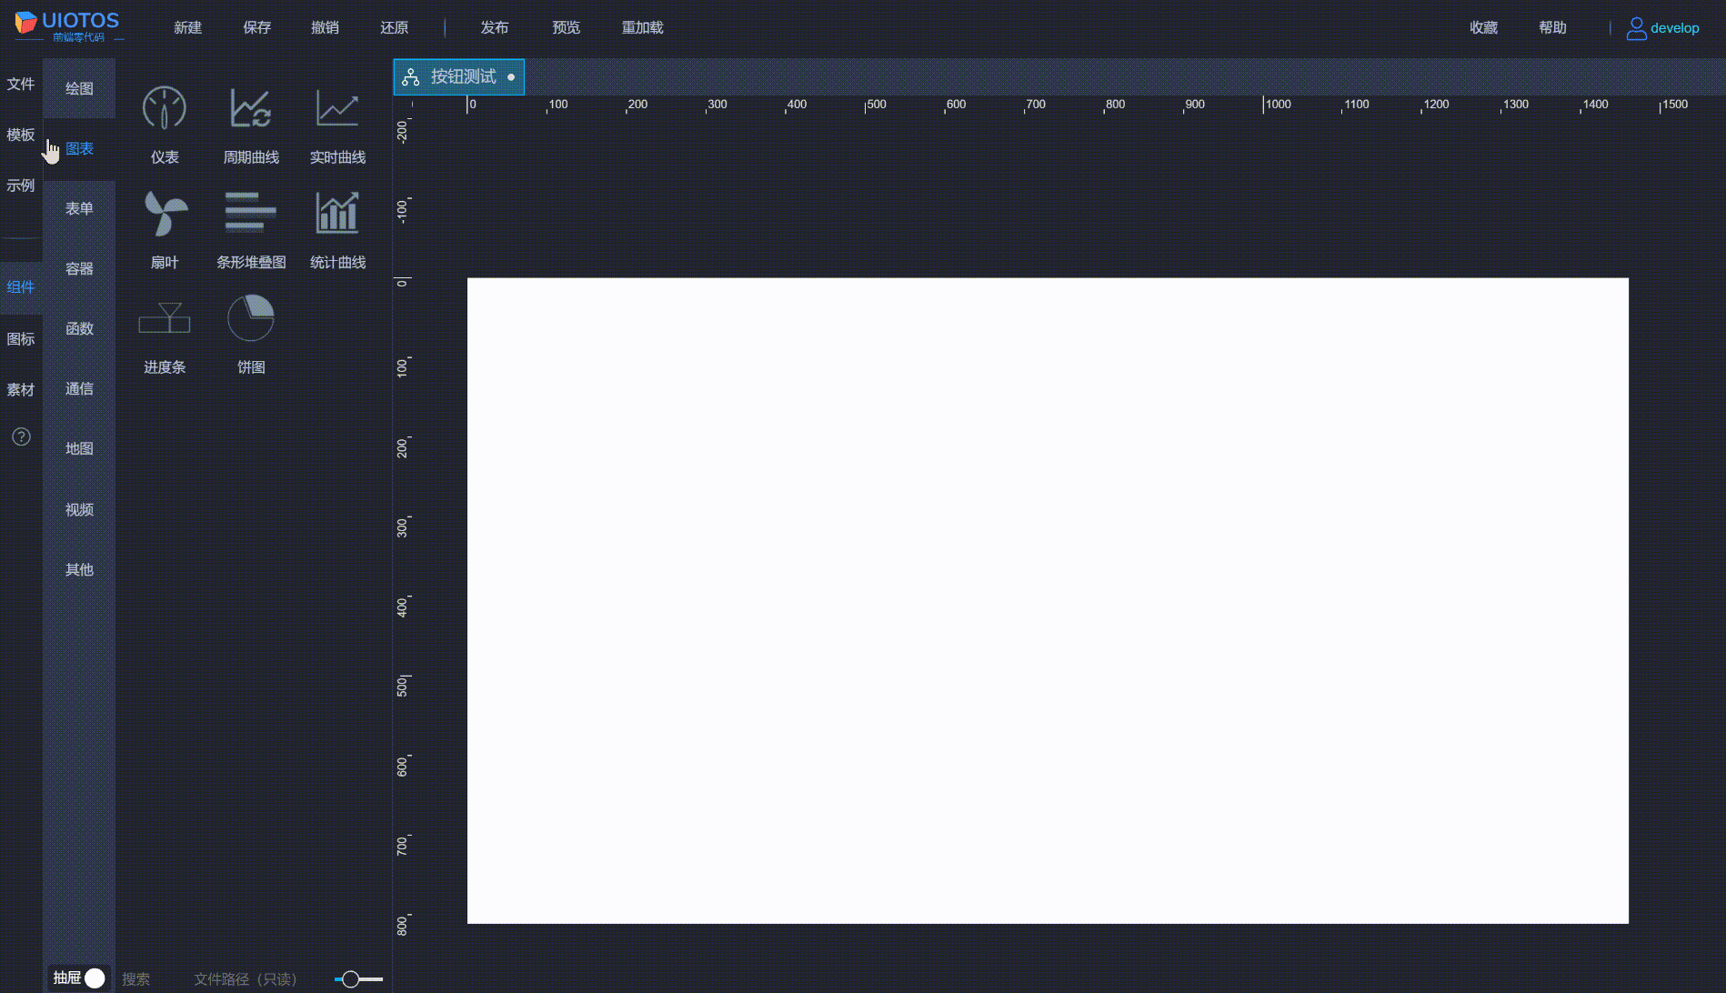Open the 图表 component category
This screenshot has width=1726, height=993.
[x=80, y=147]
